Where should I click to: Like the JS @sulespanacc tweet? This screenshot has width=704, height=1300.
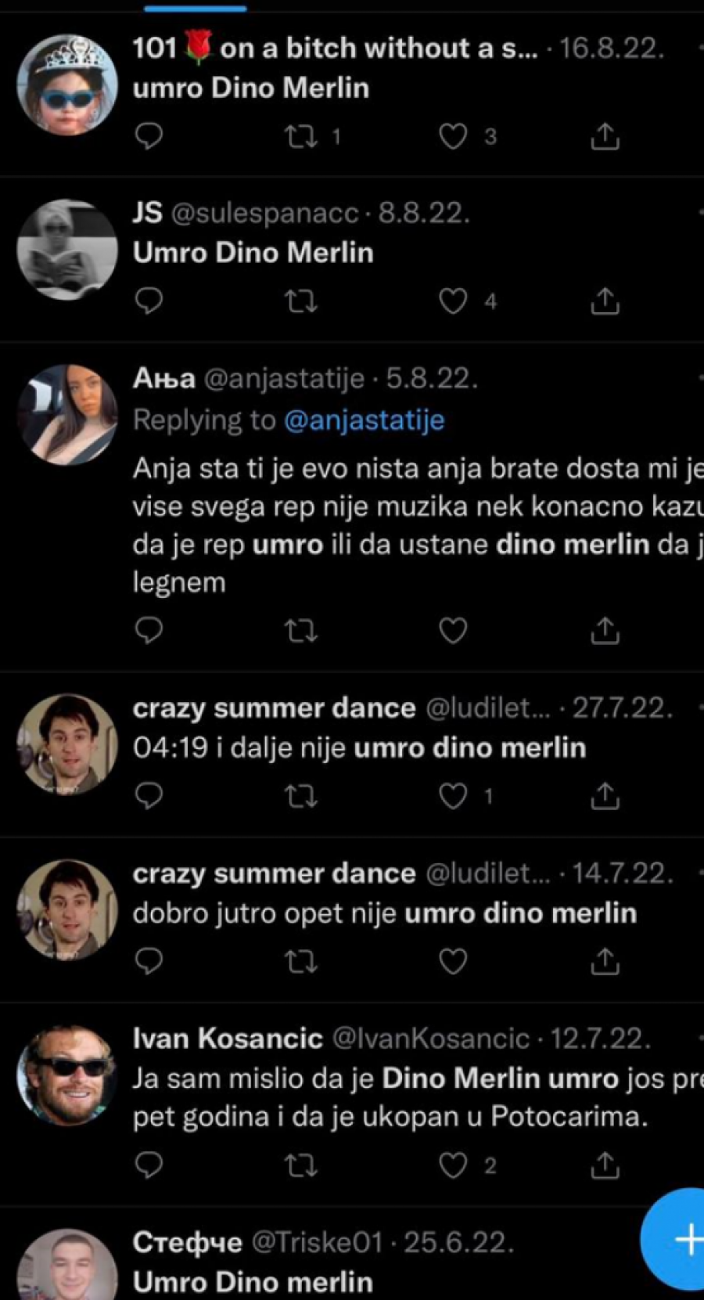[x=453, y=301]
